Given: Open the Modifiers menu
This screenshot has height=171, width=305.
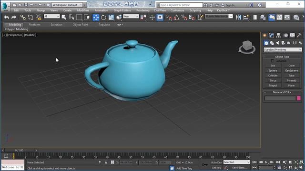Looking at the screenshot, I should (x=83, y=10).
